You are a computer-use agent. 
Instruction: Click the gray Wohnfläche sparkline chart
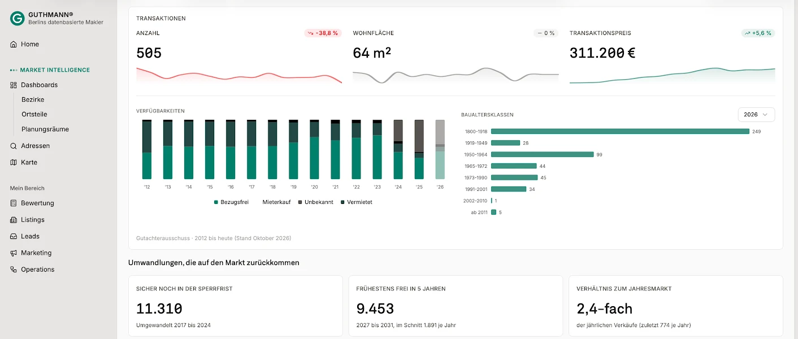[x=456, y=76]
